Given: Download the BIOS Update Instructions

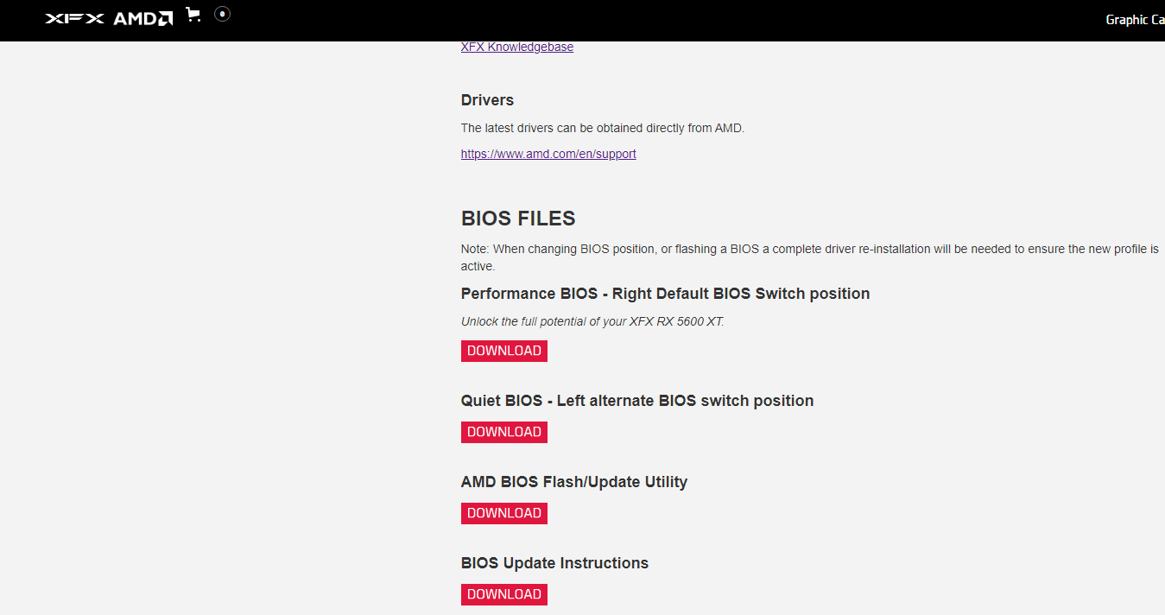Looking at the screenshot, I should click(504, 595).
